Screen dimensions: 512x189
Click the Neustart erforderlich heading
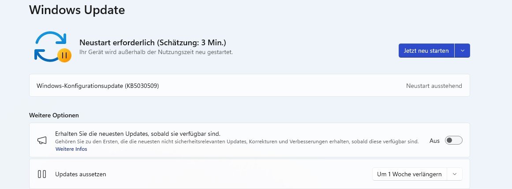pos(153,43)
